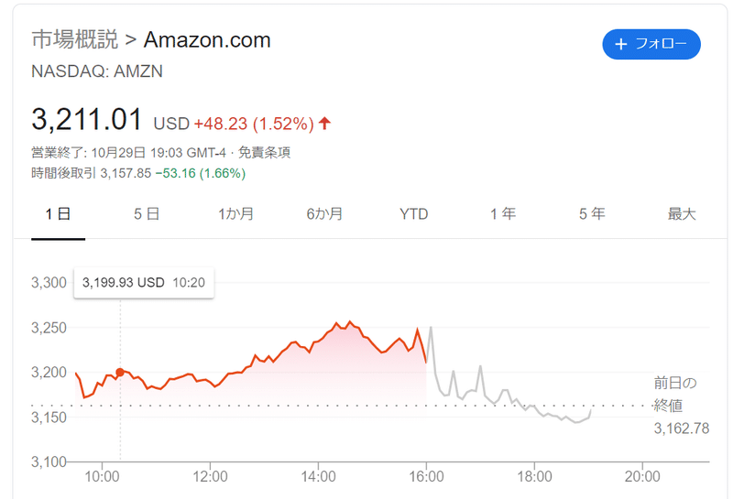Open the 1か月 chart range

236,214
